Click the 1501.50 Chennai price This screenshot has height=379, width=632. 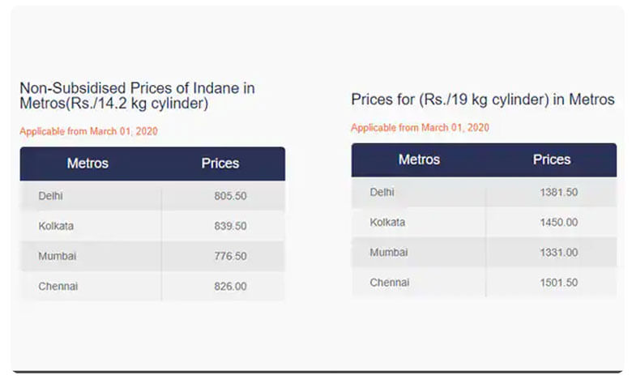coord(558,283)
